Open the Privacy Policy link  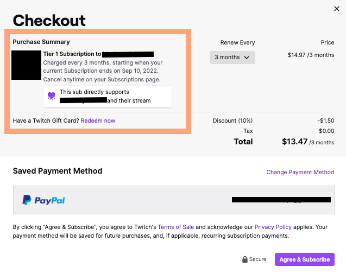(273, 227)
